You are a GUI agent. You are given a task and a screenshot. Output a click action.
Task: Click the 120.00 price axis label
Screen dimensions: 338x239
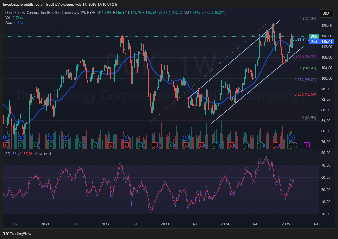(327, 26)
